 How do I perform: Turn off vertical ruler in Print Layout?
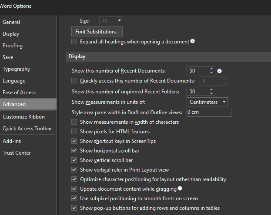coord(74,170)
